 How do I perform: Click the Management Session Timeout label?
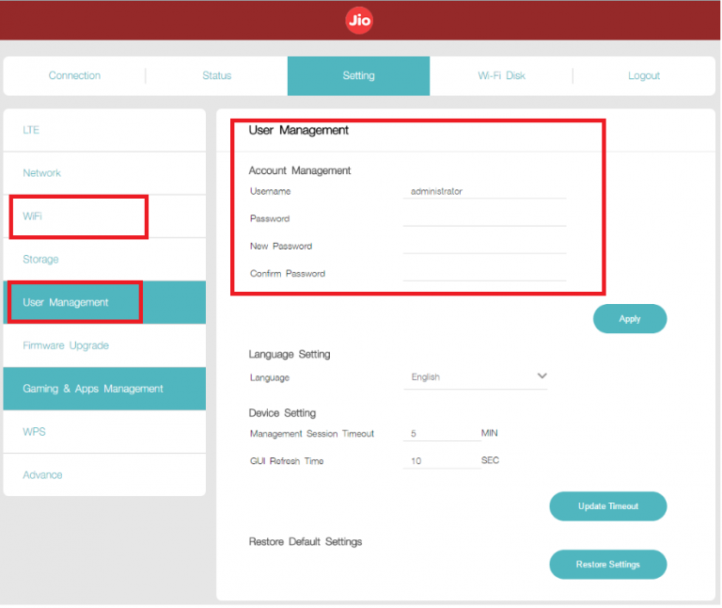pos(312,433)
